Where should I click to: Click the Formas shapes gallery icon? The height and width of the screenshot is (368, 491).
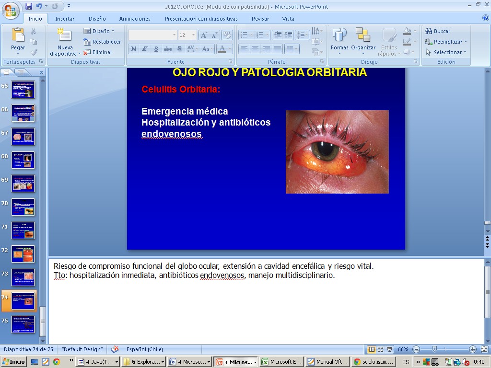[x=339, y=35]
